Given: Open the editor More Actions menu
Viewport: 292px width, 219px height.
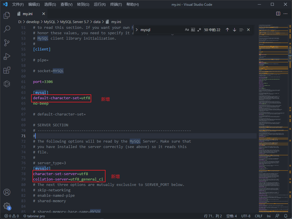Looking at the screenshot, I should 285,14.
